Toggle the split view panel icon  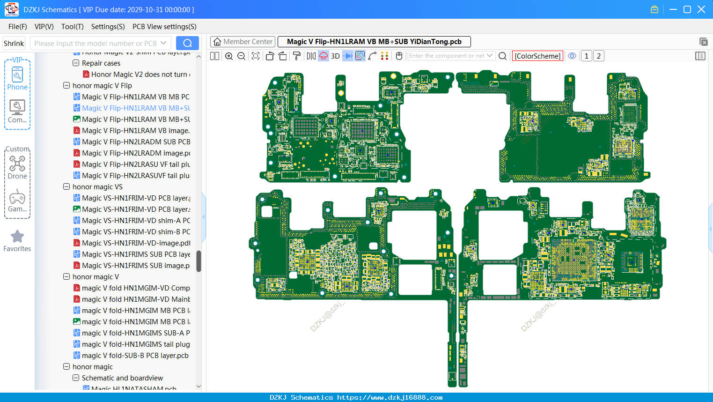(214, 56)
